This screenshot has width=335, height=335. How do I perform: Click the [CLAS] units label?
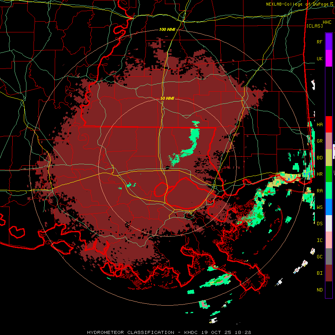315,26
